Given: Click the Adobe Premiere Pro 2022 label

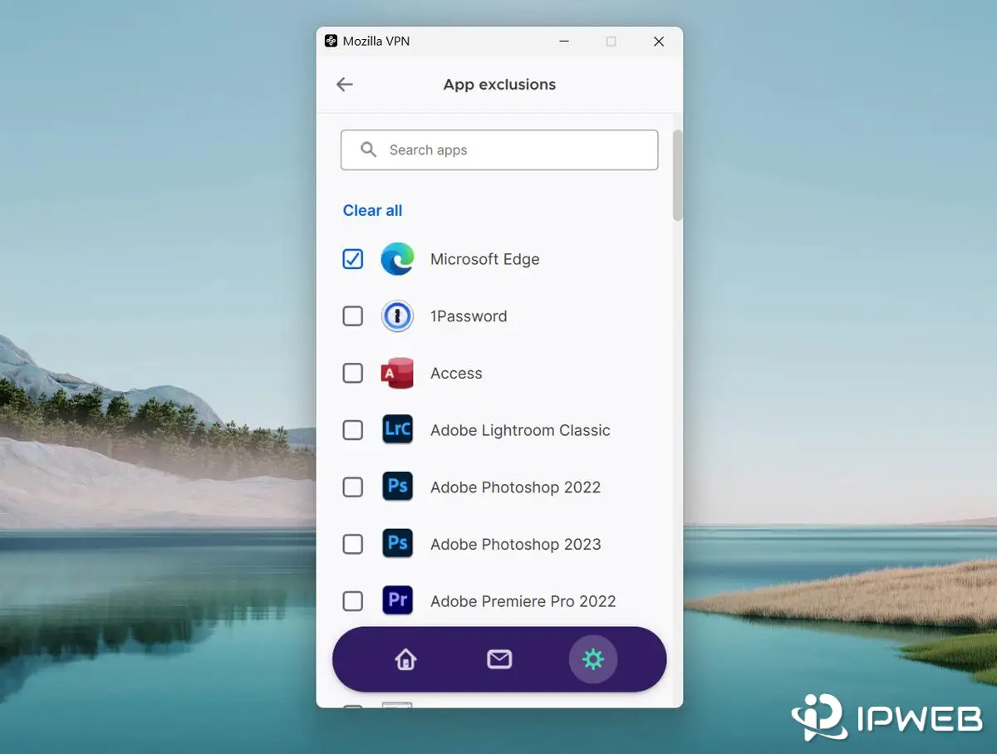Looking at the screenshot, I should (523, 601).
